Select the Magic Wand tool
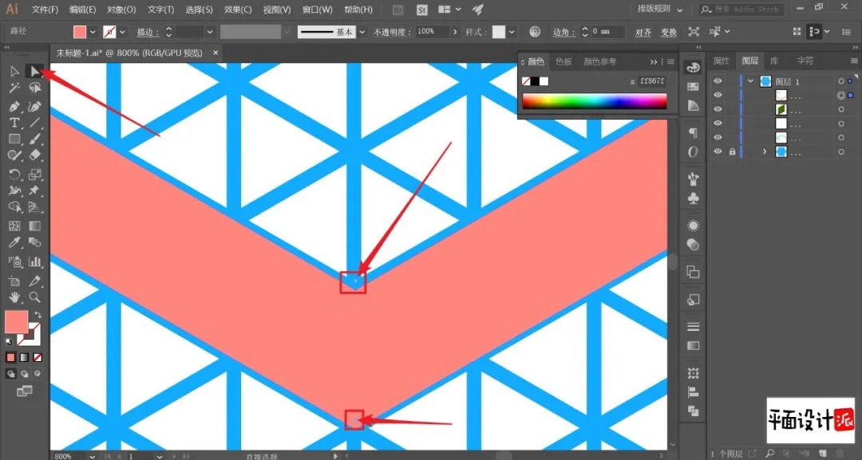Screen dimensions: 862x460 [14, 88]
